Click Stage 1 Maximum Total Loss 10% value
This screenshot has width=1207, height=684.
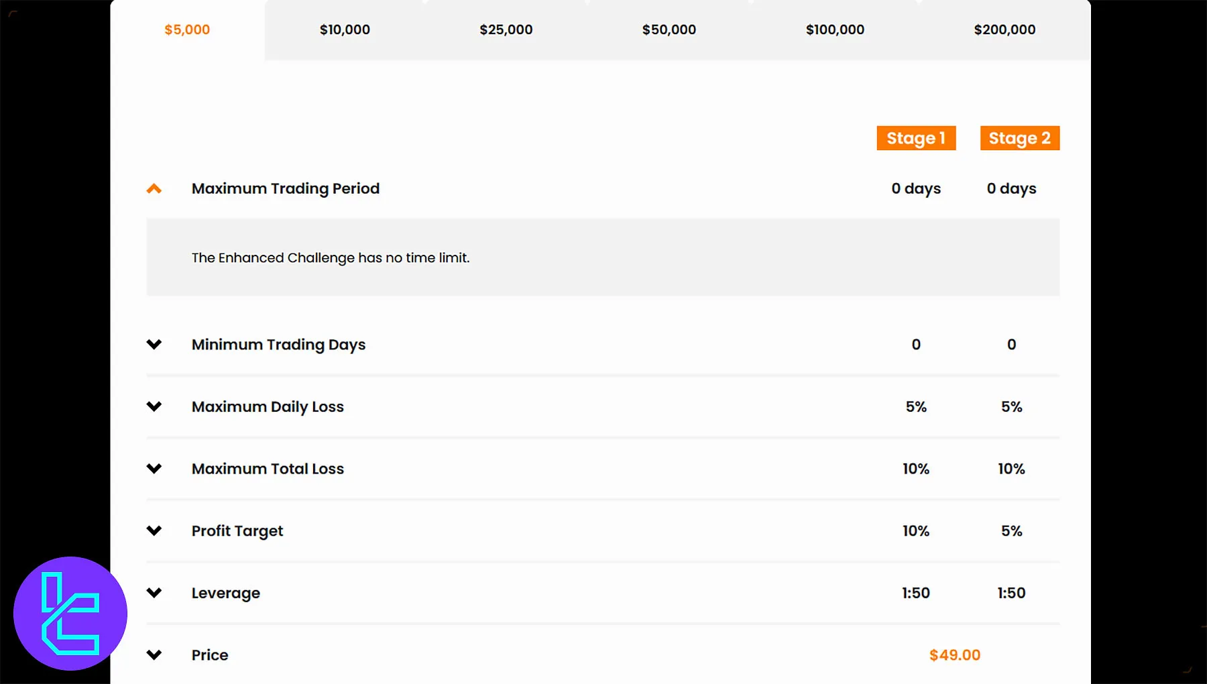[916, 469]
